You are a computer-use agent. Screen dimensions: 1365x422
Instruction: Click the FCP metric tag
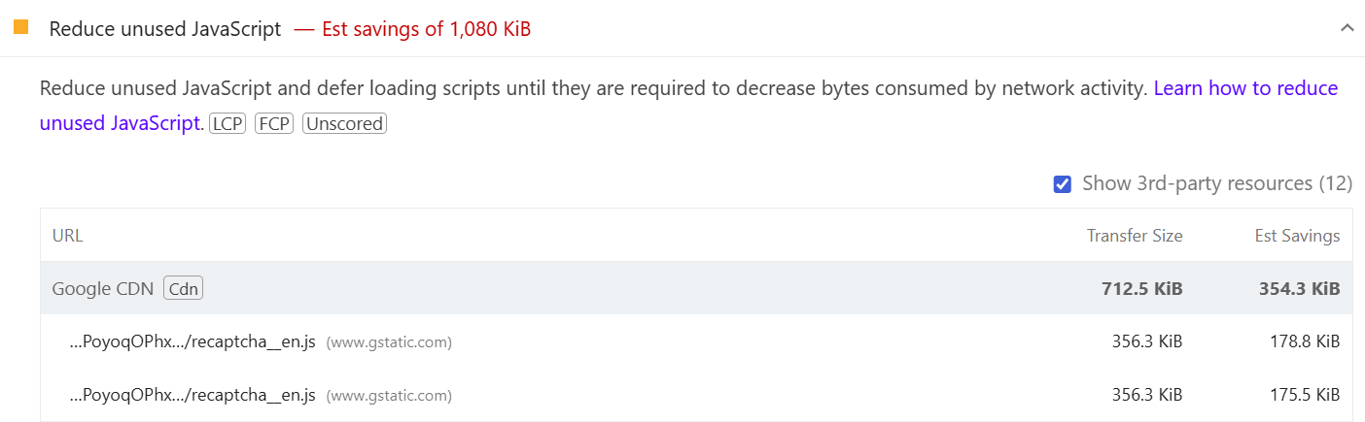point(274,124)
